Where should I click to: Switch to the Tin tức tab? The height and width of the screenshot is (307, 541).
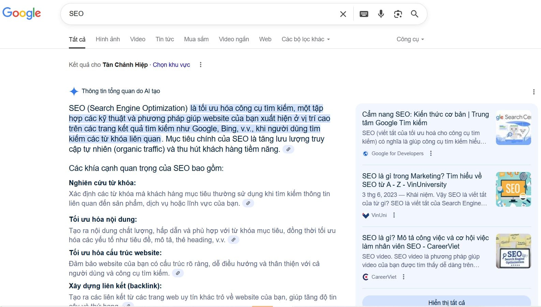(165, 39)
